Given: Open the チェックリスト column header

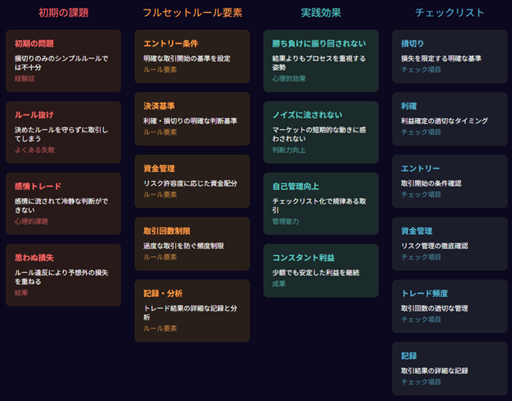Looking at the screenshot, I should pyautogui.click(x=450, y=13).
